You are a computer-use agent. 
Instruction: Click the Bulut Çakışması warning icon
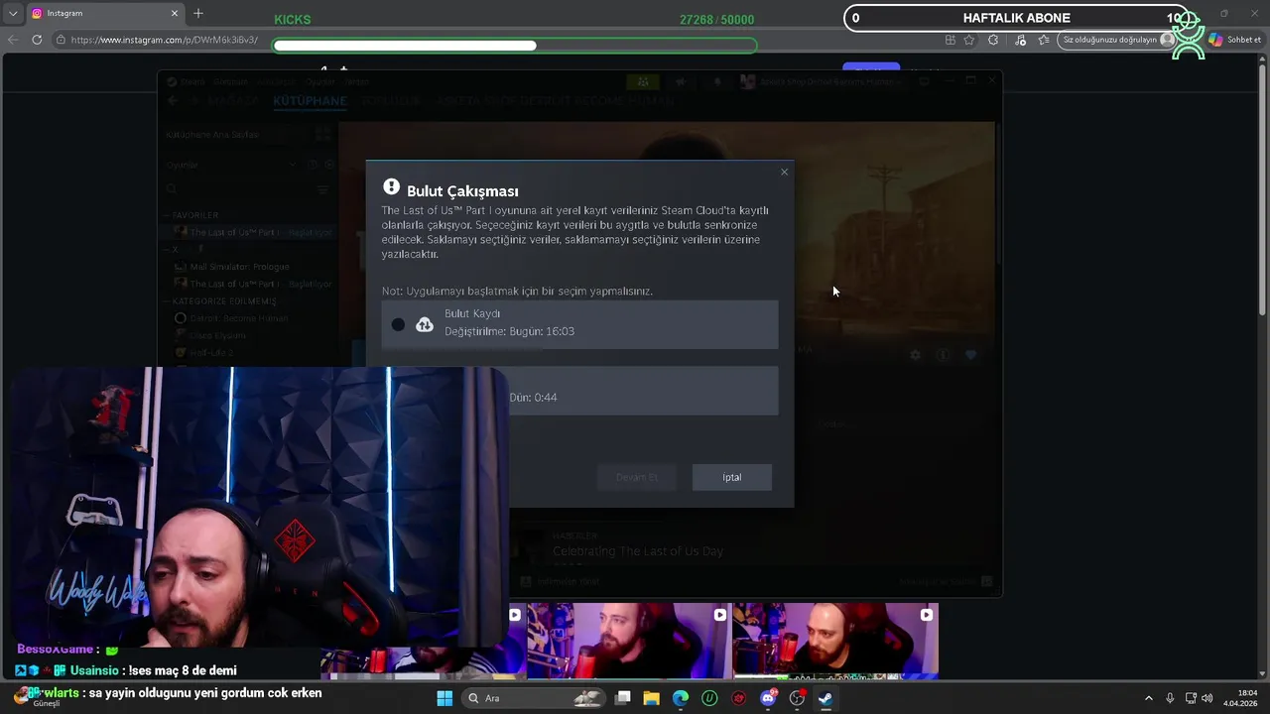(391, 187)
